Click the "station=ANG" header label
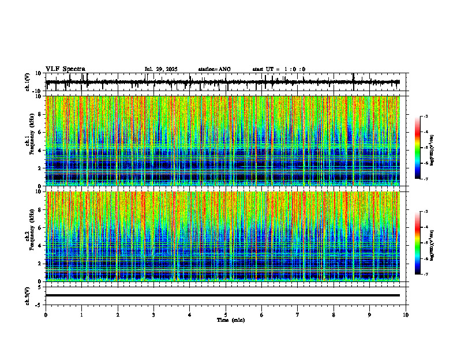This screenshot has height=353, width=457. pos(215,69)
